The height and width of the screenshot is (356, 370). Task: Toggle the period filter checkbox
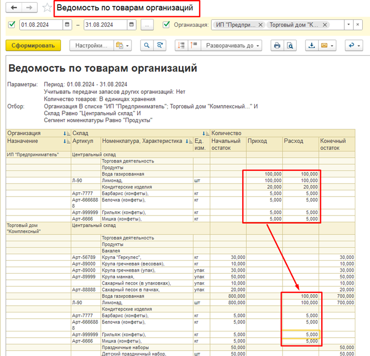[12, 24]
